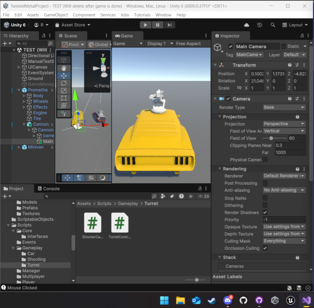The height and width of the screenshot is (308, 314).
Task: Open the ShooterCa... script file
Action: pos(92,226)
